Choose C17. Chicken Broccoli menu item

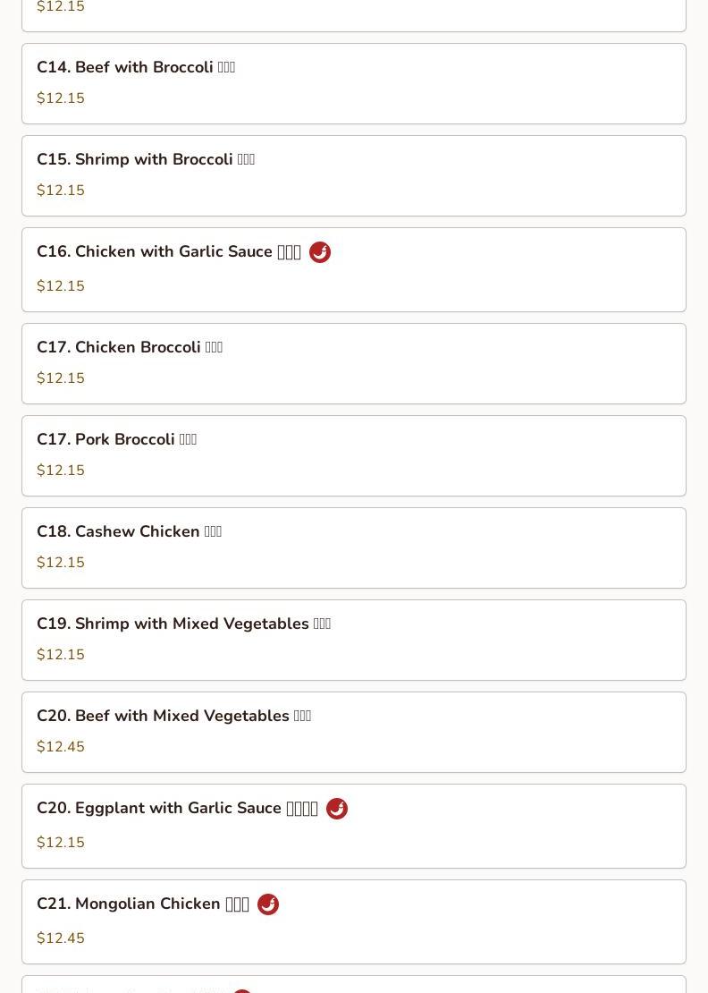coord(129,348)
